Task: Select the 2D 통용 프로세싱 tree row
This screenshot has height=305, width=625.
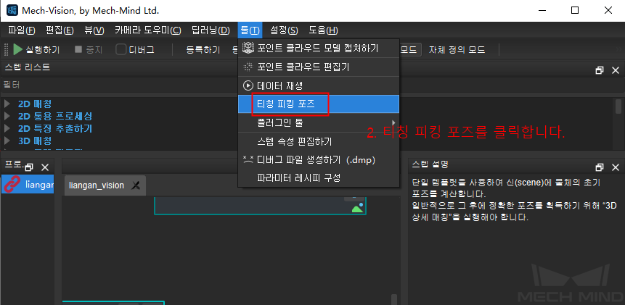Action: coord(55,117)
